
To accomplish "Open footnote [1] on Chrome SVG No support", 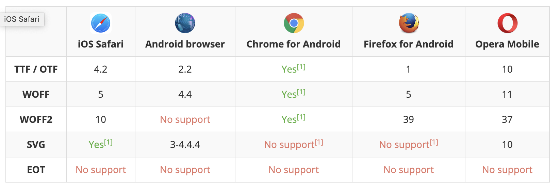I will point(319,142).
